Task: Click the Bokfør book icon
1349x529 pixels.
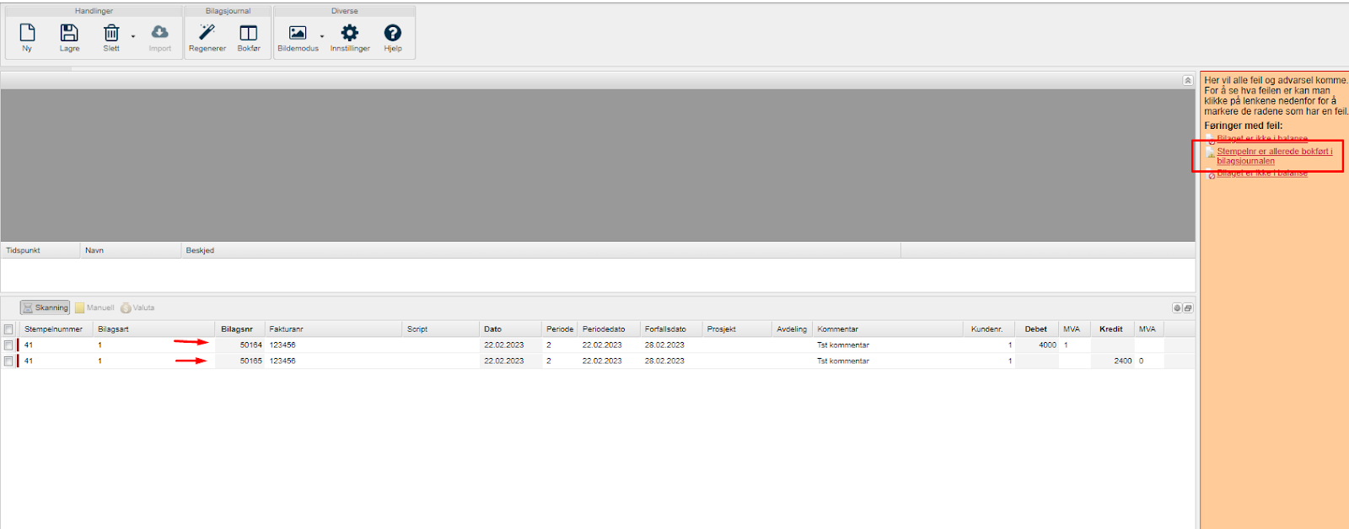Action: click(x=249, y=34)
